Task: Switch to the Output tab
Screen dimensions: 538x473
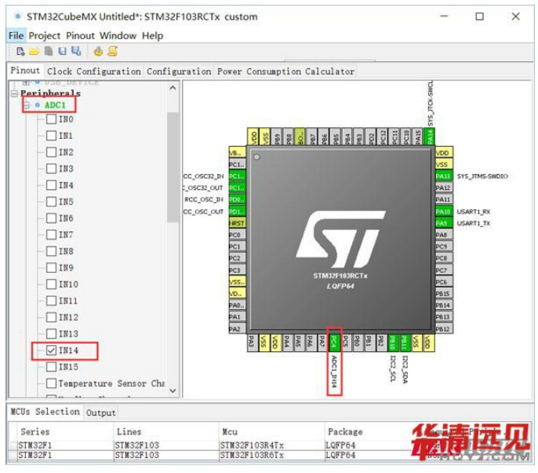Action: (x=100, y=413)
